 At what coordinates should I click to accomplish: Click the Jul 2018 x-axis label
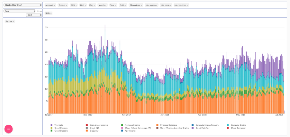[x=279, y=115]
